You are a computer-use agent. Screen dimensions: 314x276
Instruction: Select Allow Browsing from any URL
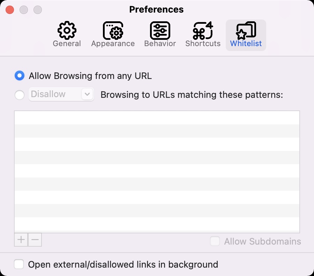coord(20,76)
